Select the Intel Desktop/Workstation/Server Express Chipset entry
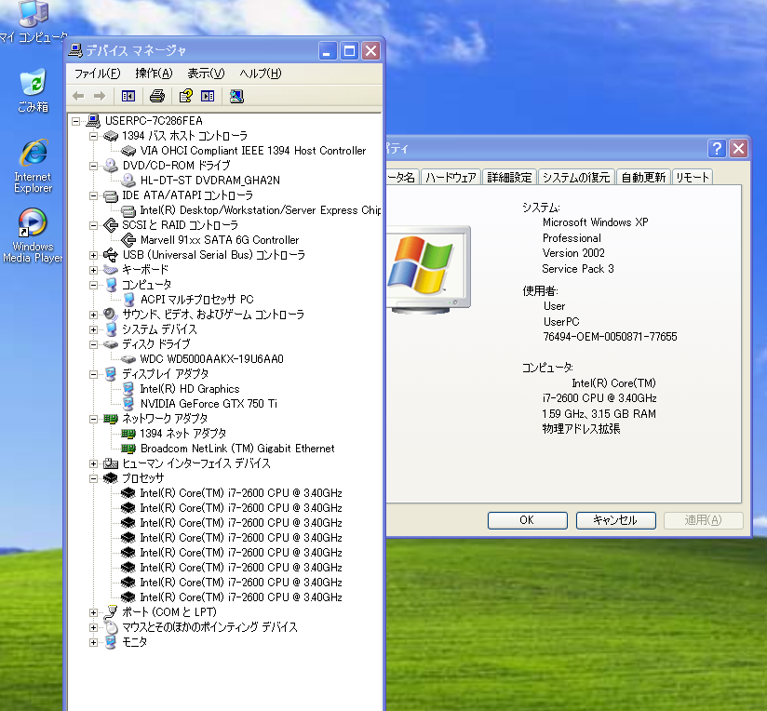 pos(261,210)
